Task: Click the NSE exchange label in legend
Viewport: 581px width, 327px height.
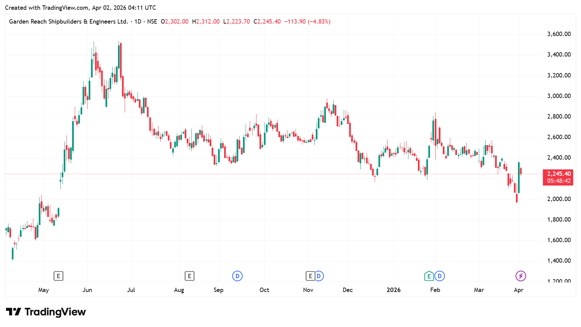Action: (x=152, y=22)
